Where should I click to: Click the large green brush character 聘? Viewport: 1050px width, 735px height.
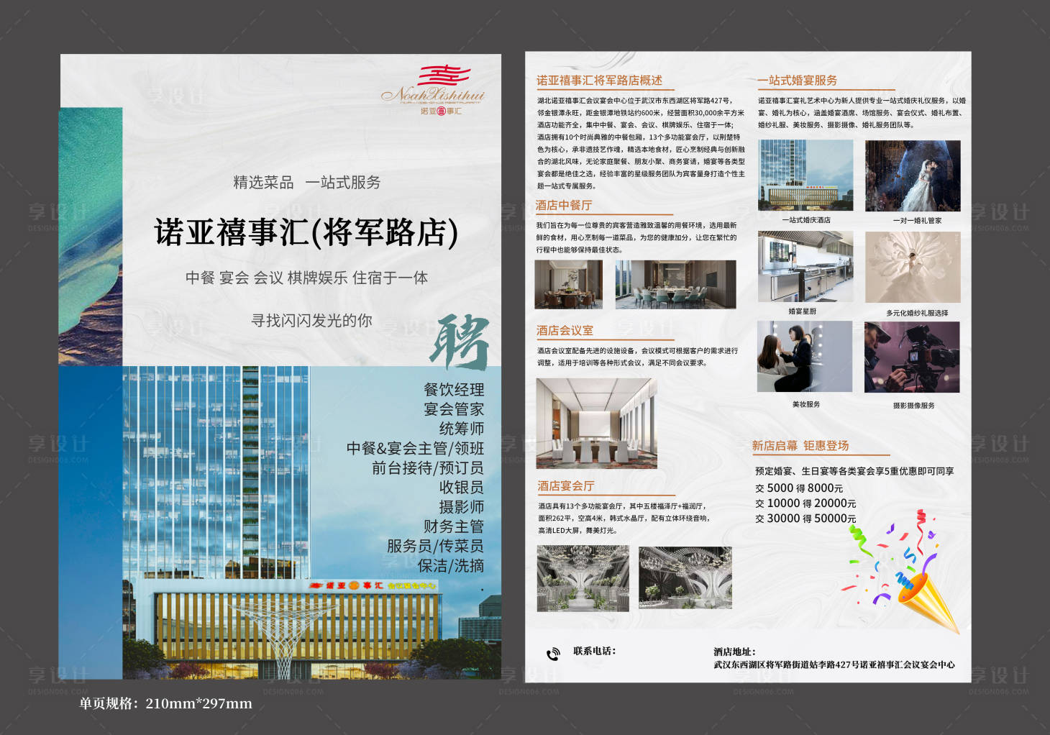coord(459,342)
